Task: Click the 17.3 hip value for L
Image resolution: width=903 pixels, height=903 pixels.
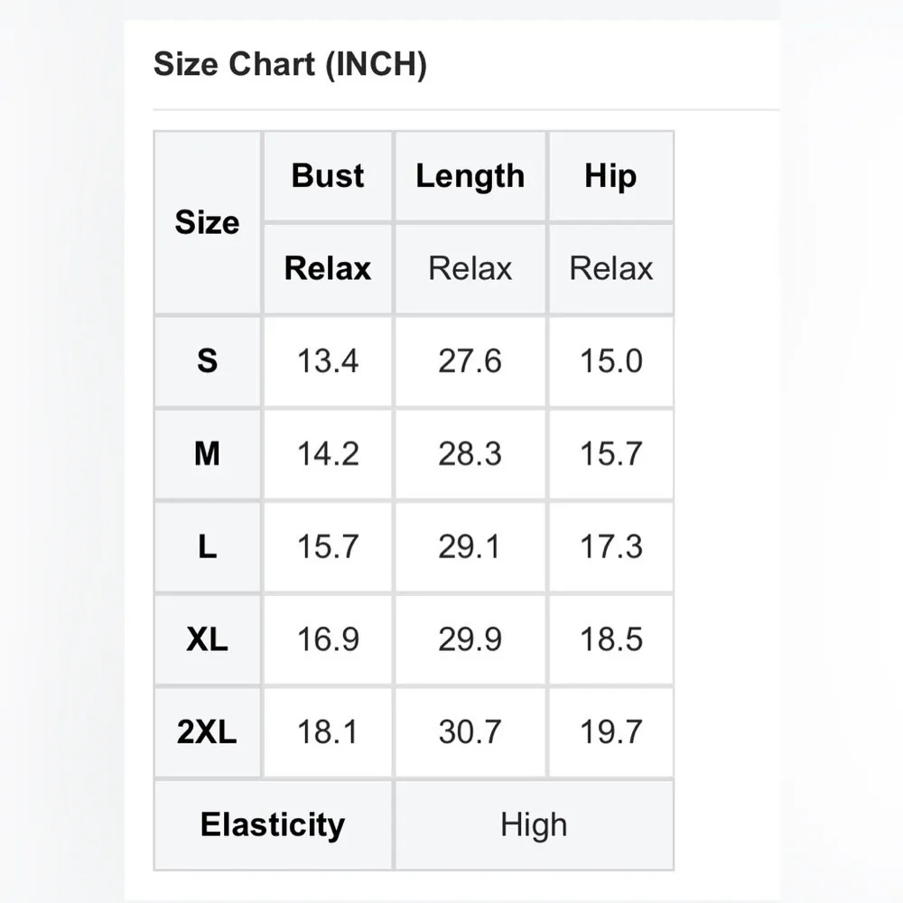Action: [610, 546]
